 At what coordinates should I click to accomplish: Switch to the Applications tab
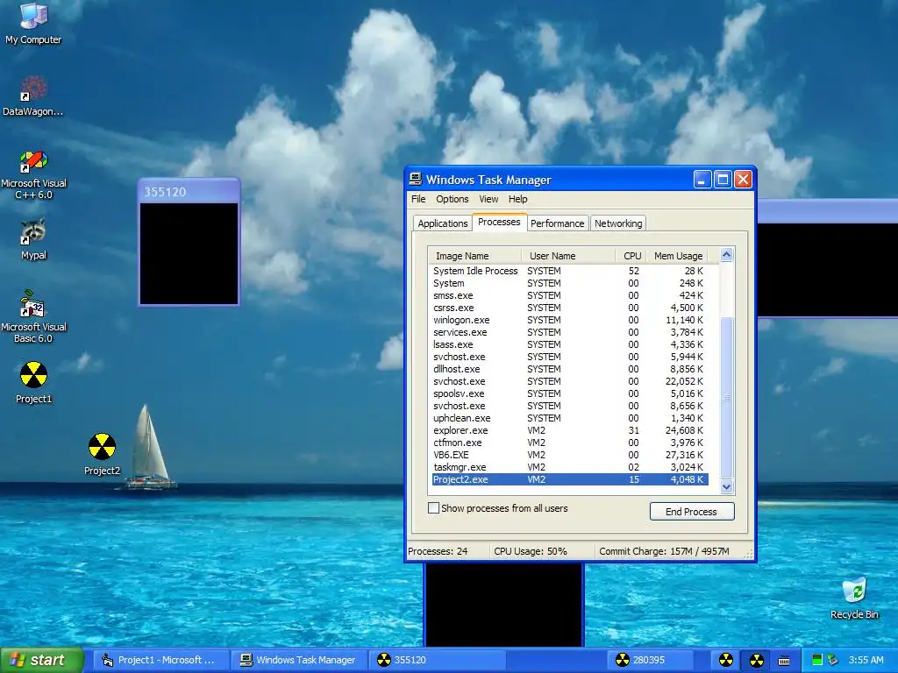coord(442,223)
